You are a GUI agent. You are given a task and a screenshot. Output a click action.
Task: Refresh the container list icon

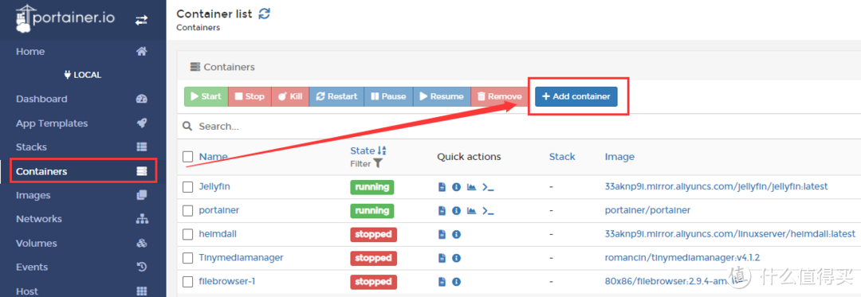[265, 14]
